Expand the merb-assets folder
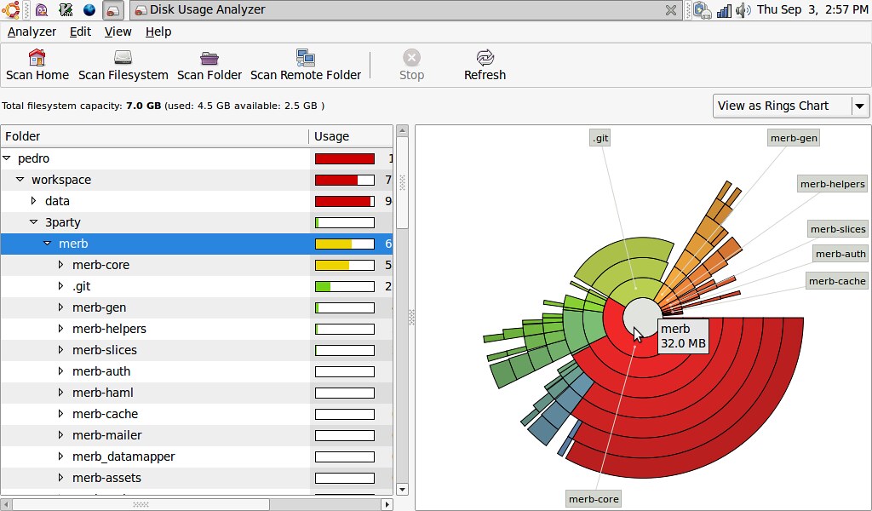The height and width of the screenshot is (511, 872). tap(60, 478)
